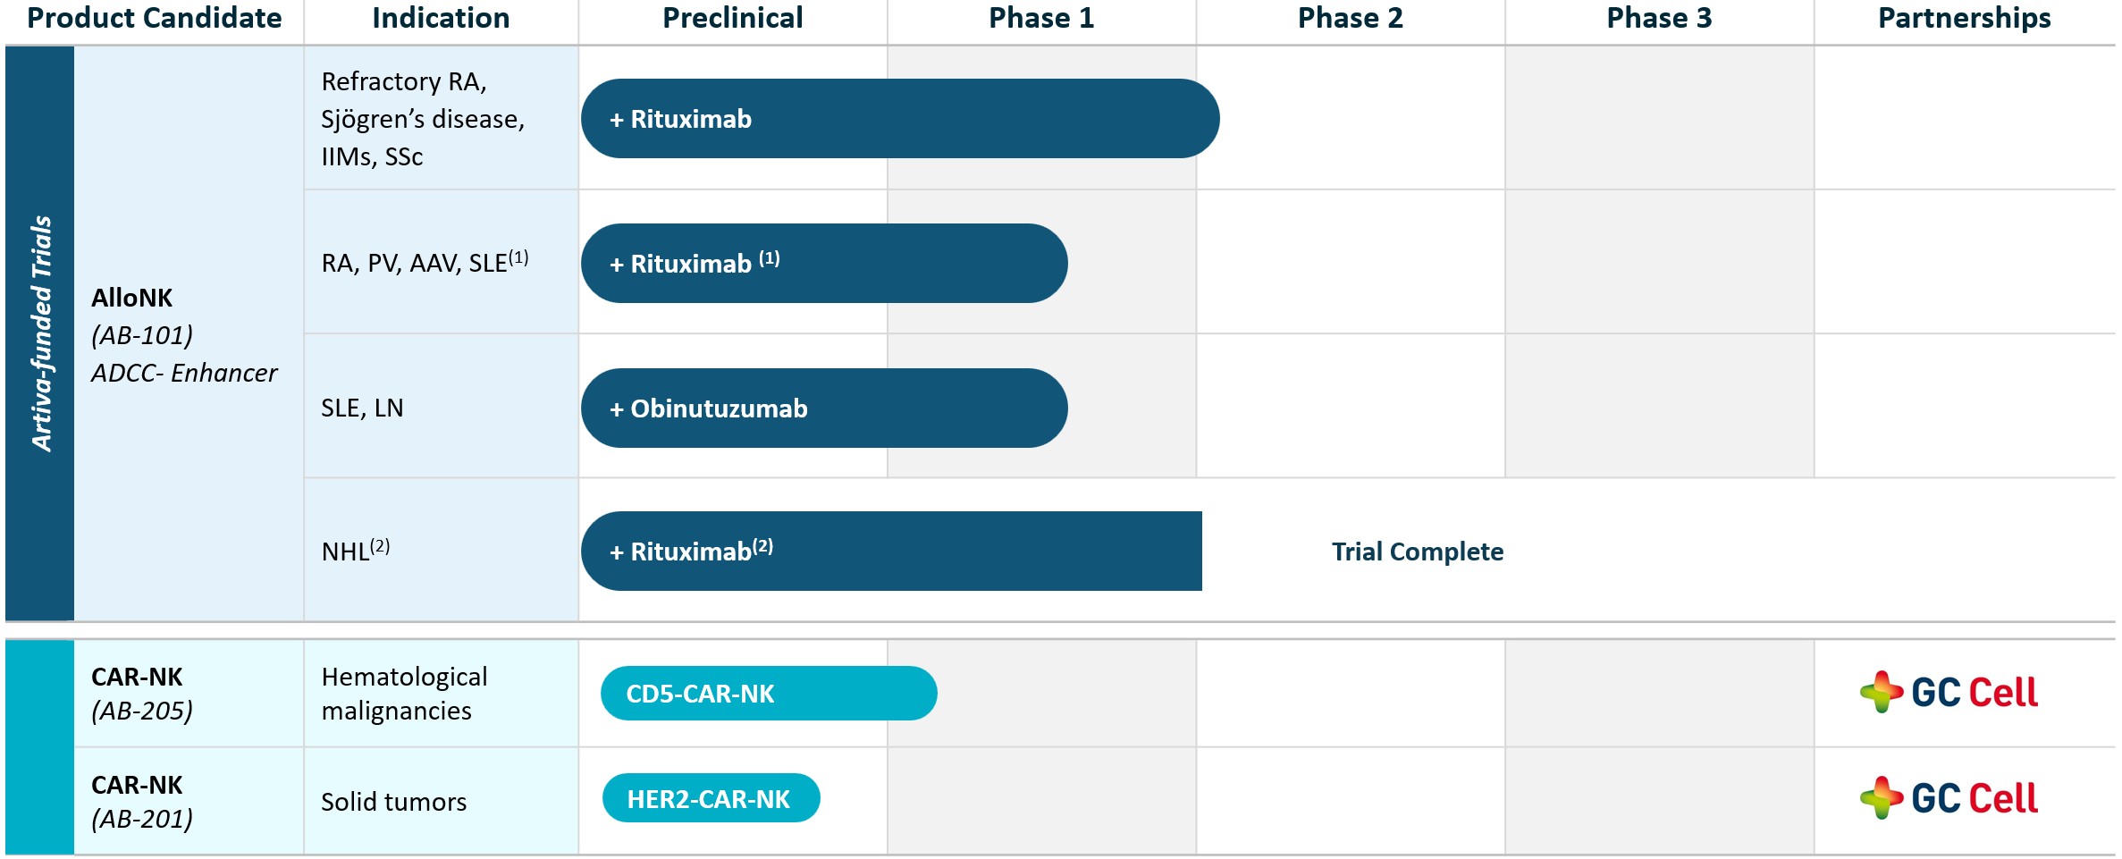
Task: Click the Phase 2 column header
Action: (x=1350, y=19)
